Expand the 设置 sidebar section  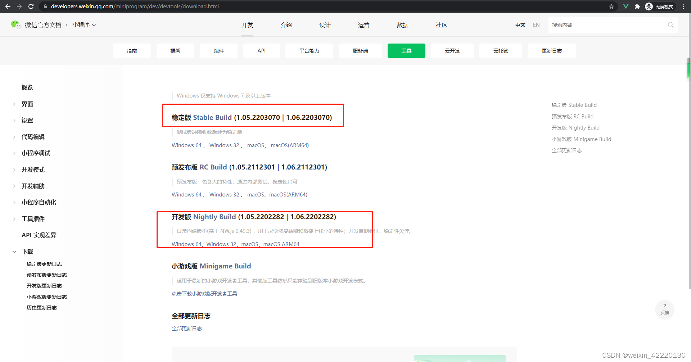click(x=14, y=120)
